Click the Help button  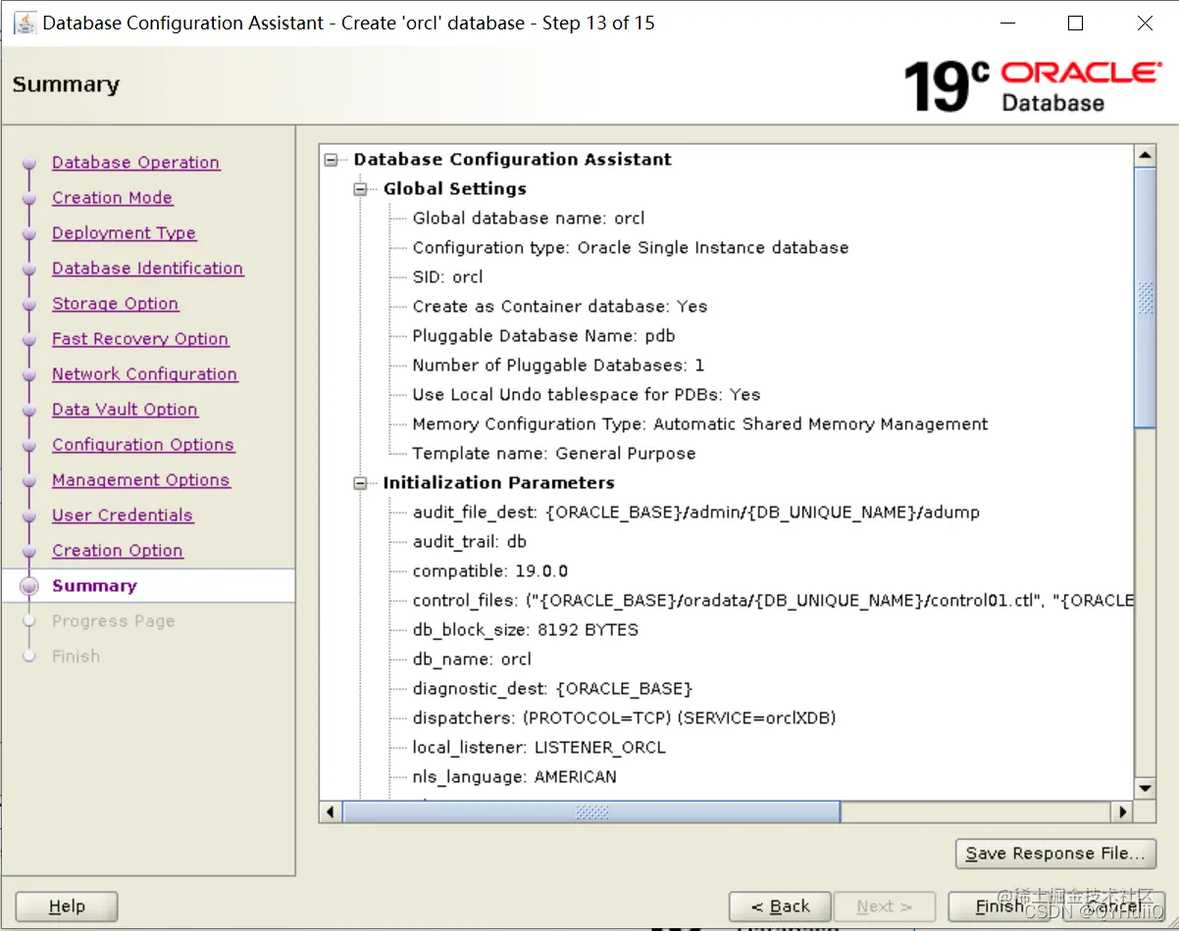67,906
